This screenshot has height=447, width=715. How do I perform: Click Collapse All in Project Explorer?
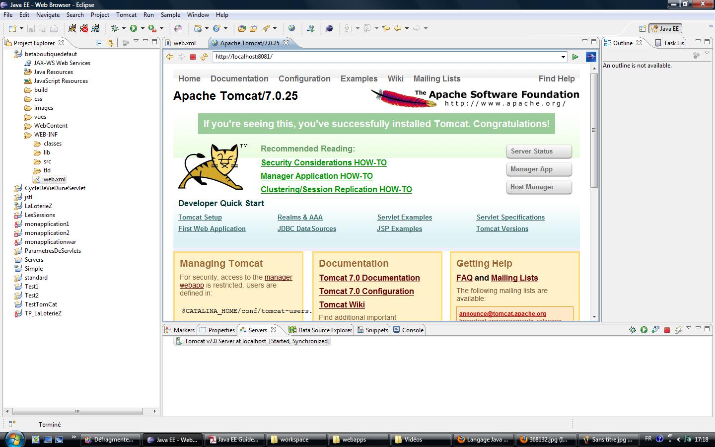[x=99, y=43]
